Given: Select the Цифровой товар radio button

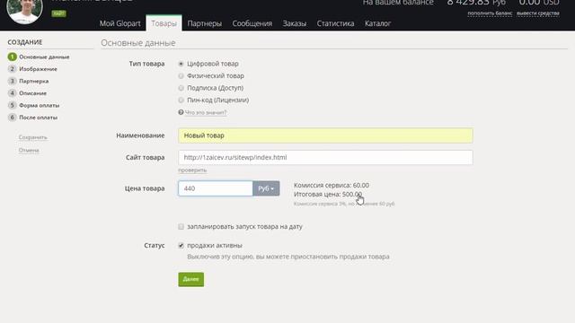Looking at the screenshot, I should 181,64.
